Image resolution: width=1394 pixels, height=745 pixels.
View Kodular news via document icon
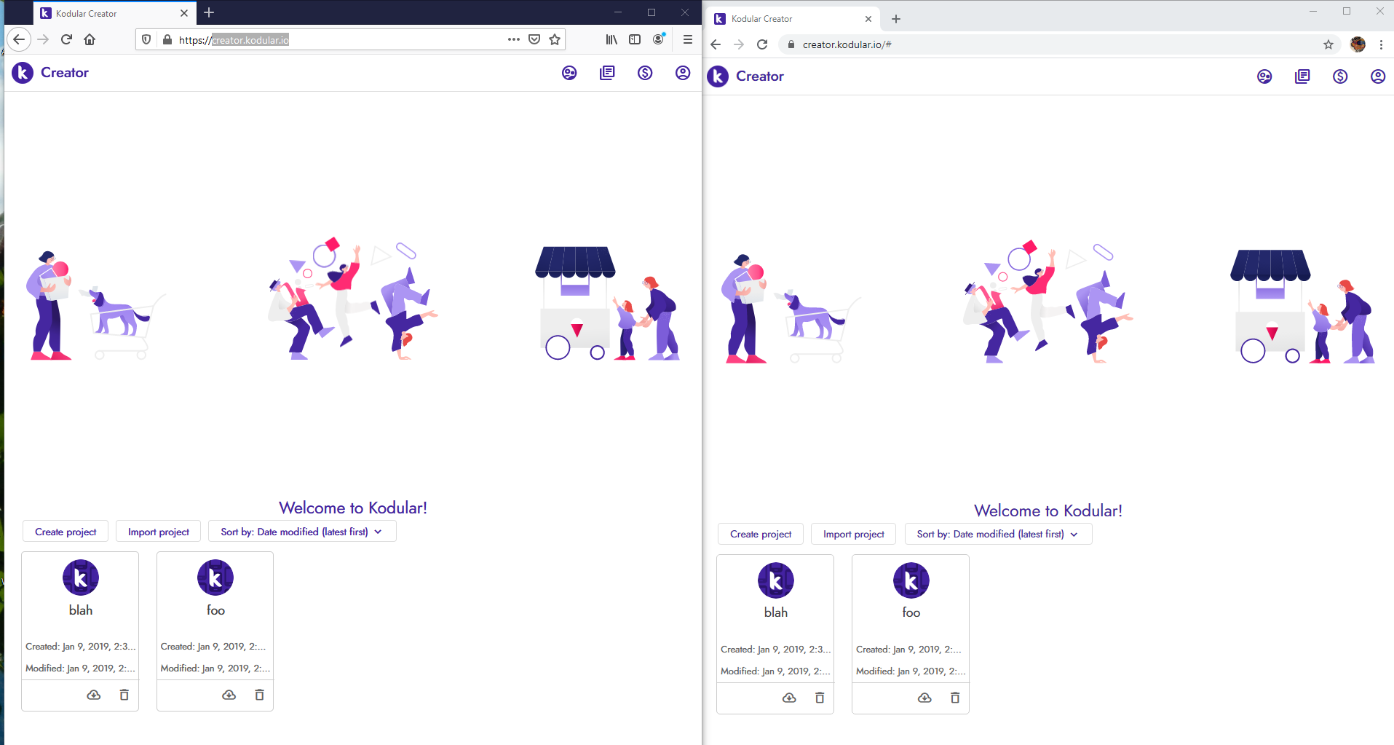tap(607, 73)
